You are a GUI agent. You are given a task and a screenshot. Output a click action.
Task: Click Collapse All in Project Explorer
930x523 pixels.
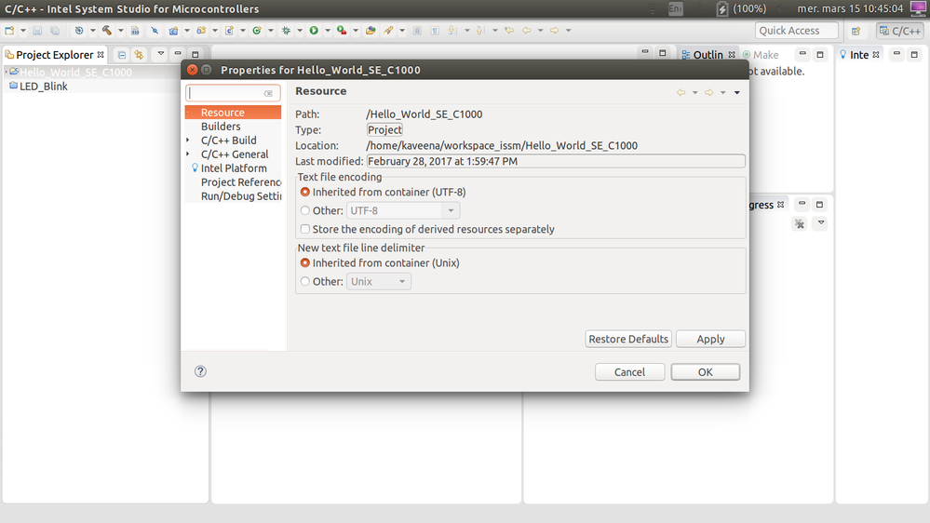click(x=122, y=55)
